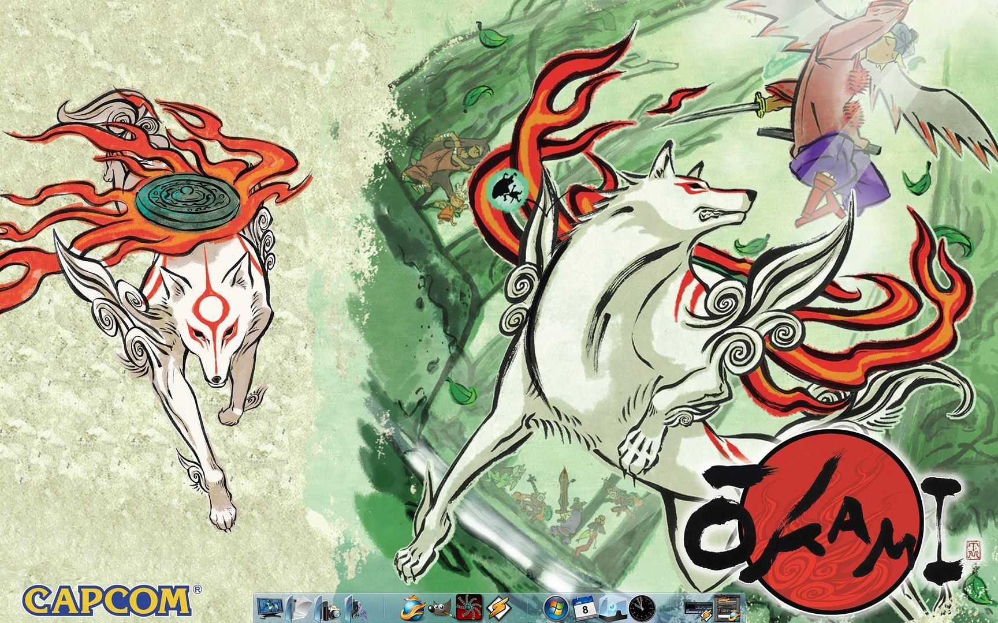
Task: Restore the minimized Winamp window thumbnail
Action: 698,611
